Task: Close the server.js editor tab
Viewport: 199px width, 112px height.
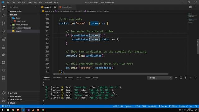Action: pos(55,7)
